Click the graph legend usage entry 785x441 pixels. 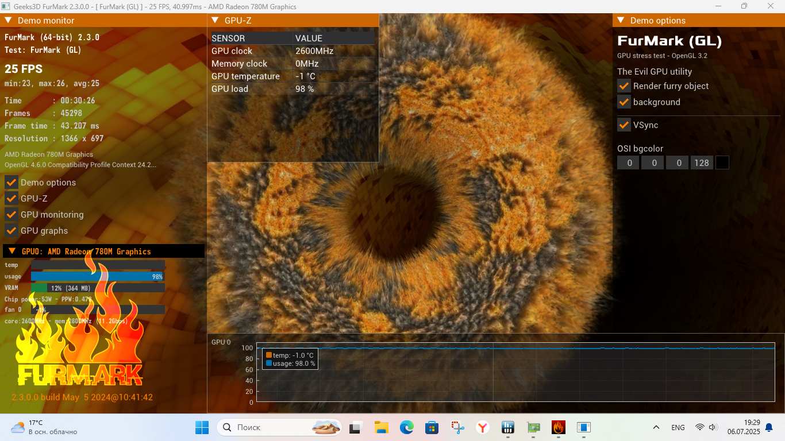click(290, 363)
